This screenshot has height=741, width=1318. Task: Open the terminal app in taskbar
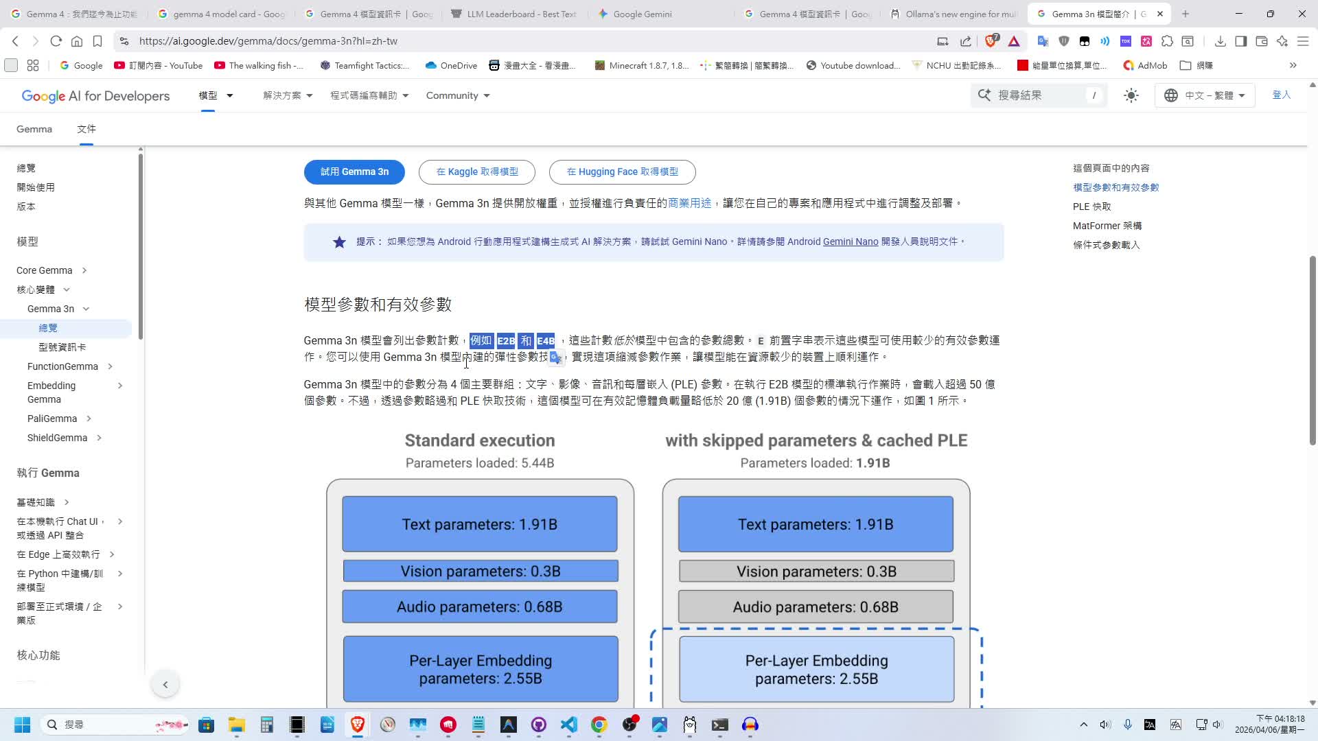point(719,725)
